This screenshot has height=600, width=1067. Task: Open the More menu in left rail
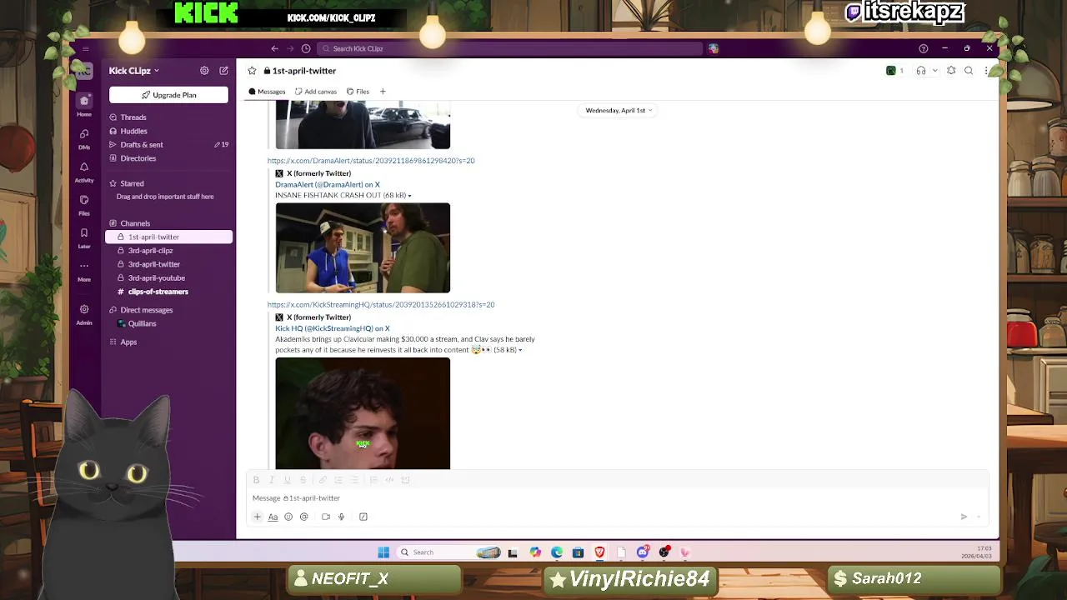point(84,271)
